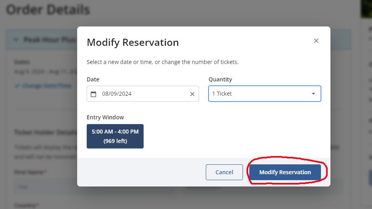This screenshot has height=209, width=372.
Task: Collapse the Peak Hour Plus section triangle
Action: pos(16,40)
